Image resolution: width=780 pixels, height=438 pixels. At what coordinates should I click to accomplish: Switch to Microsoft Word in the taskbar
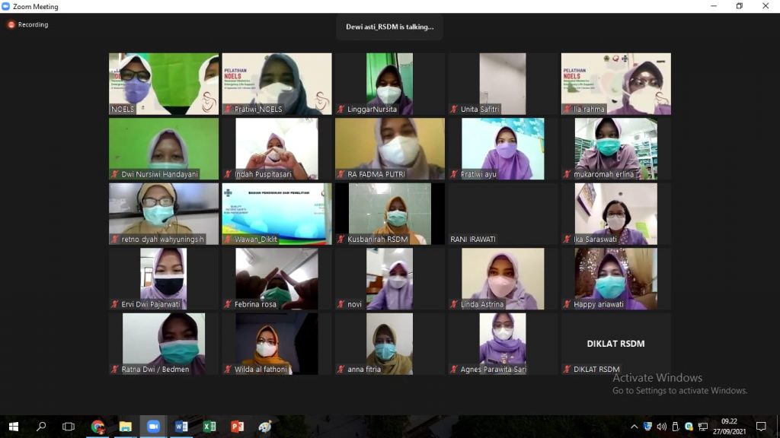pyautogui.click(x=181, y=427)
